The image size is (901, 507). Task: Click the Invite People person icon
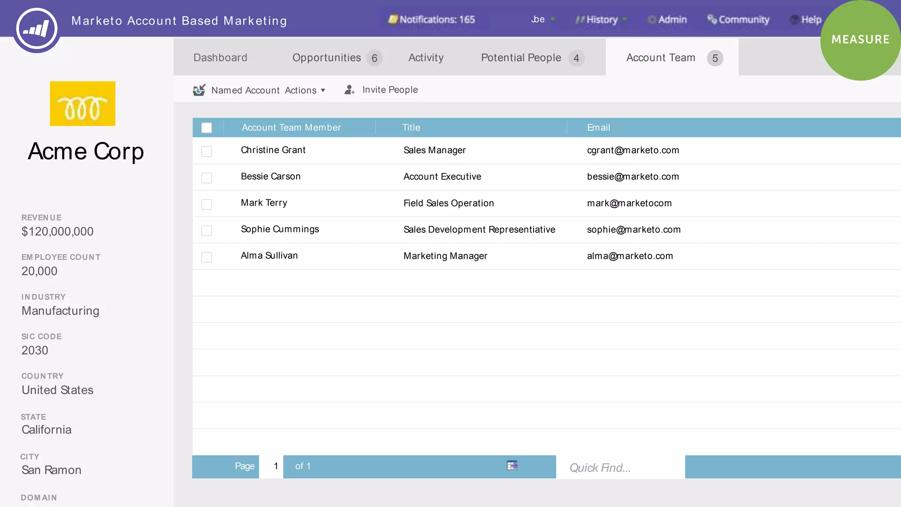[349, 90]
